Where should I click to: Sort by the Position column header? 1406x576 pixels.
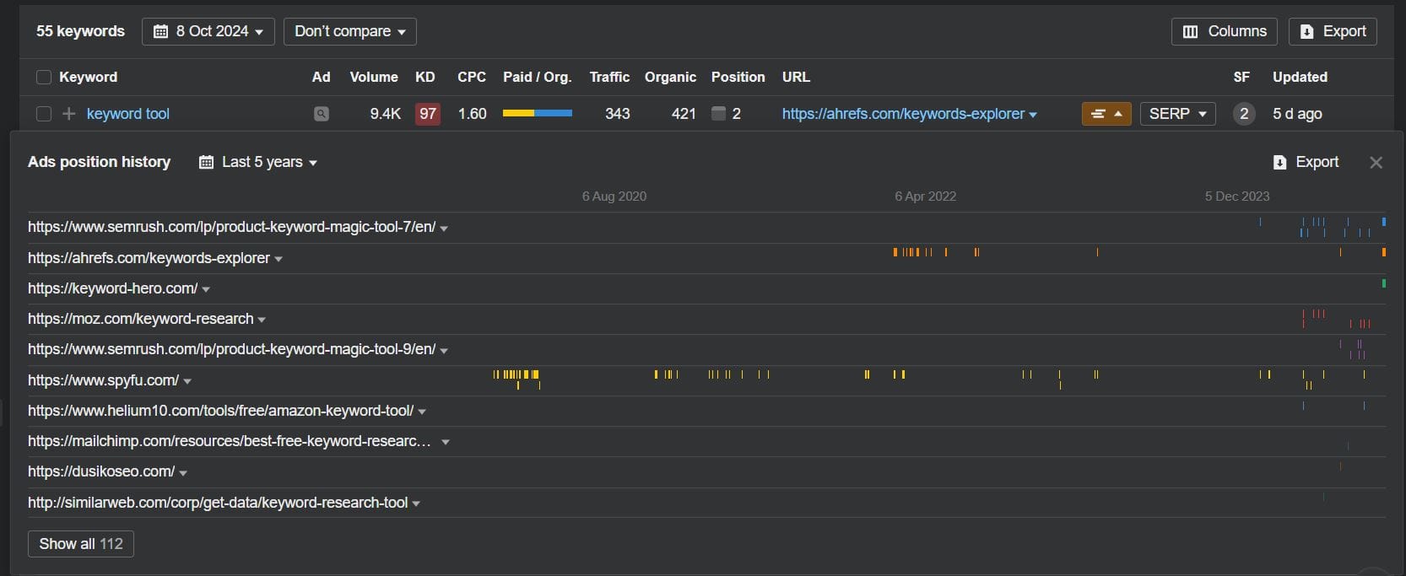point(738,77)
